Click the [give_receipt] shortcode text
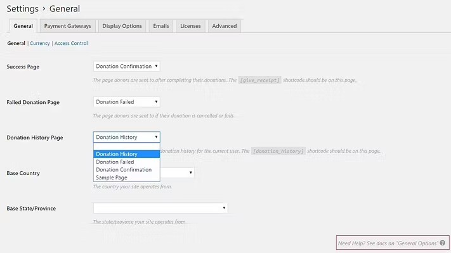 click(x=259, y=81)
